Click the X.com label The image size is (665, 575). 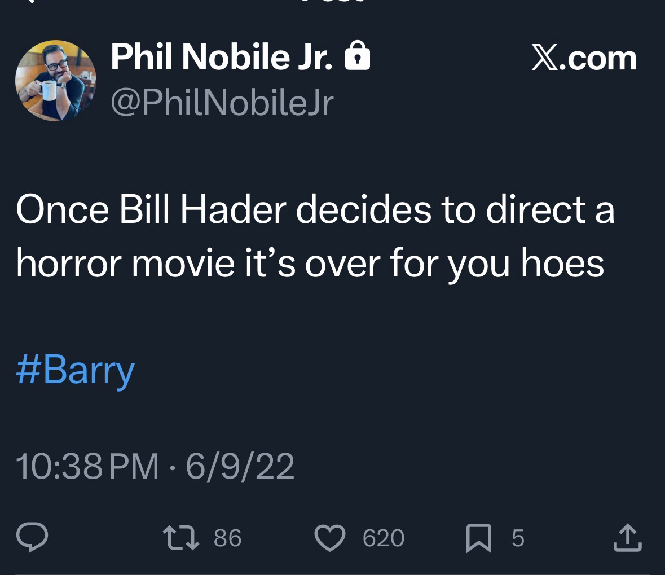click(x=584, y=58)
